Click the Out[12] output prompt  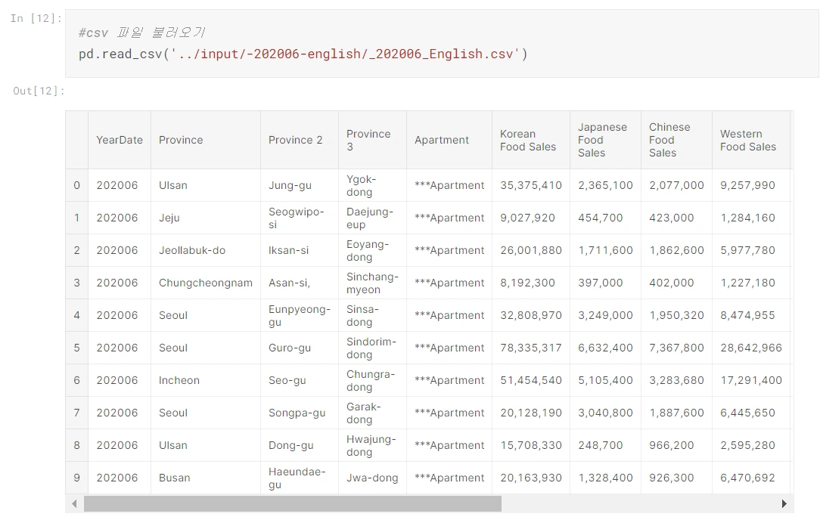click(x=39, y=91)
